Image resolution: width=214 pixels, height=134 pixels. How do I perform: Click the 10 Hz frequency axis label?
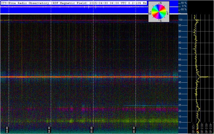180,122
